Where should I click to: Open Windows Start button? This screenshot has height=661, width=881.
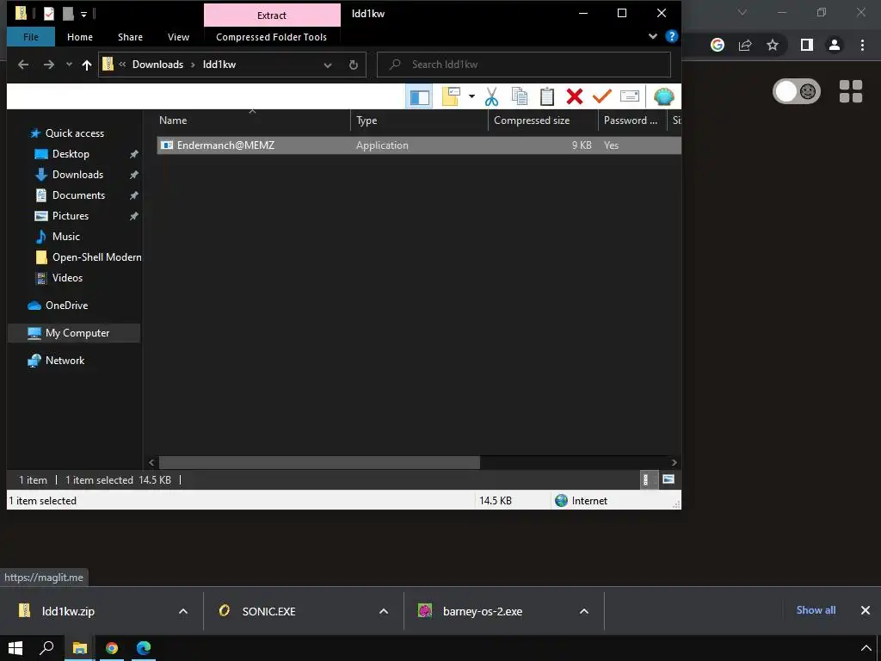point(15,648)
